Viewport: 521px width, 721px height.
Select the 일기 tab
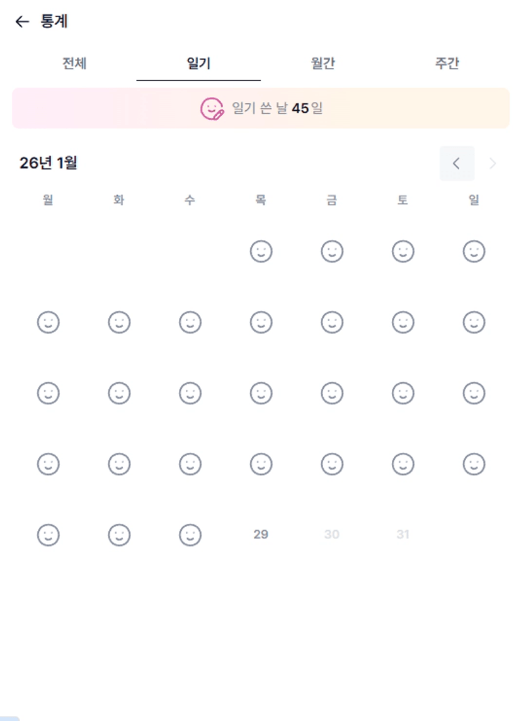[x=198, y=64]
